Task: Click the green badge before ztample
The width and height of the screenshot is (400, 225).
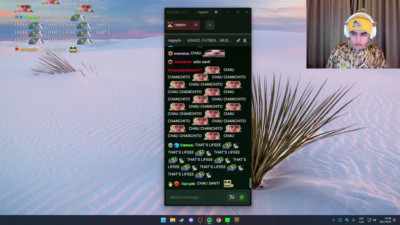Action: [170, 184]
